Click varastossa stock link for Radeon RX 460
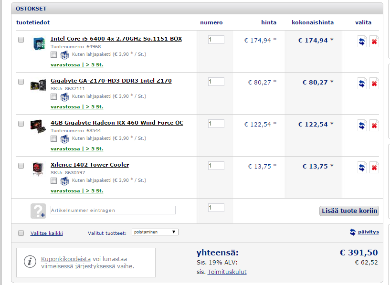 pos(77,149)
